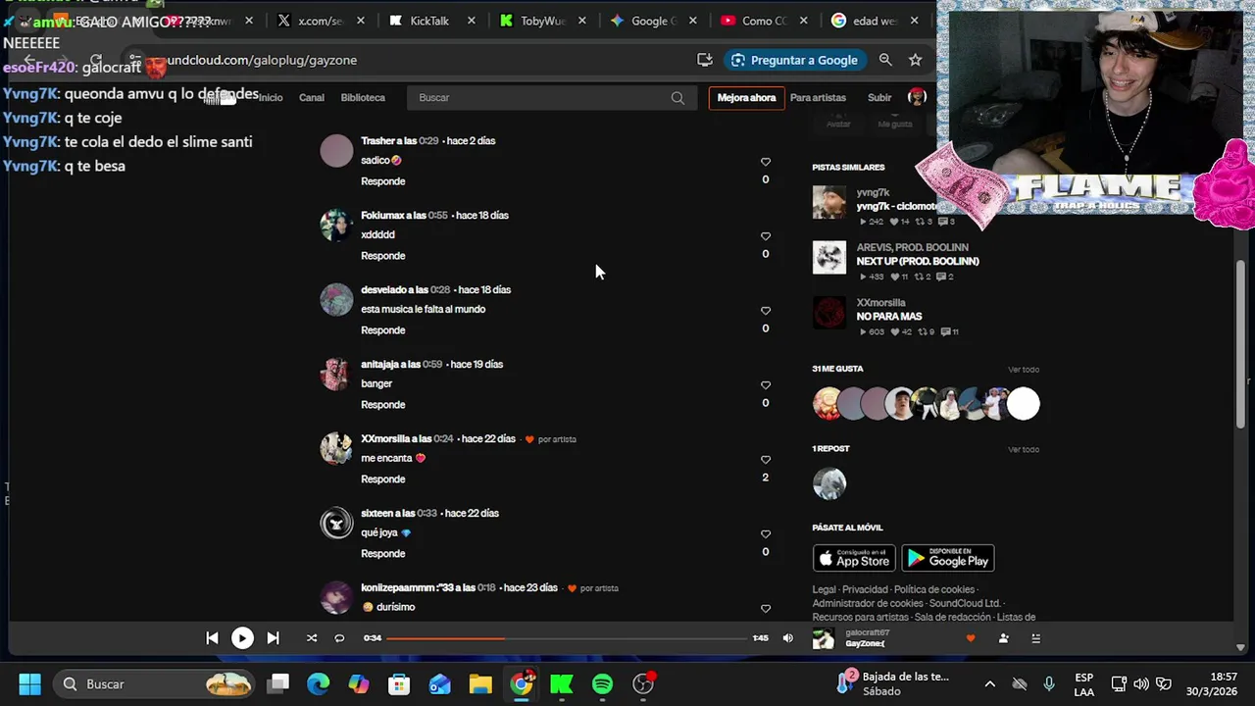Screen dimensions: 1255x706
Task: Open the Para artistas link
Action: point(818,98)
